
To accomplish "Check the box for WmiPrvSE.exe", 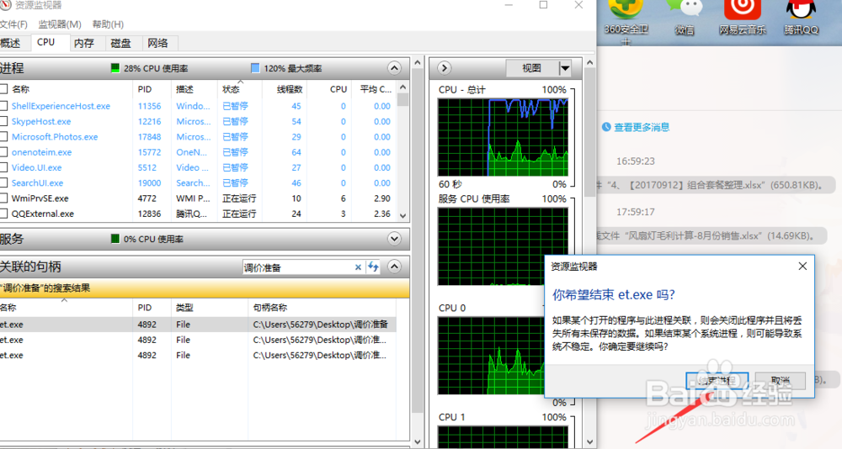I will pyautogui.click(x=3, y=198).
